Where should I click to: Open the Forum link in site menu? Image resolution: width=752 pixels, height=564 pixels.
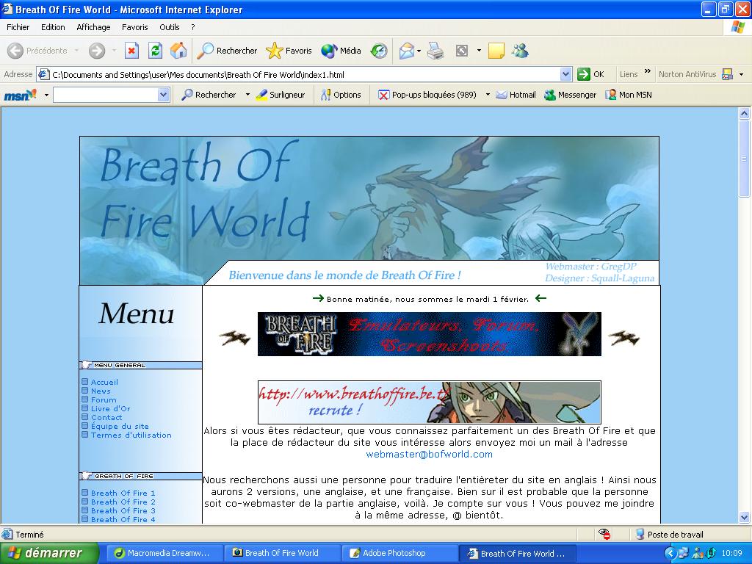click(104, 400)
